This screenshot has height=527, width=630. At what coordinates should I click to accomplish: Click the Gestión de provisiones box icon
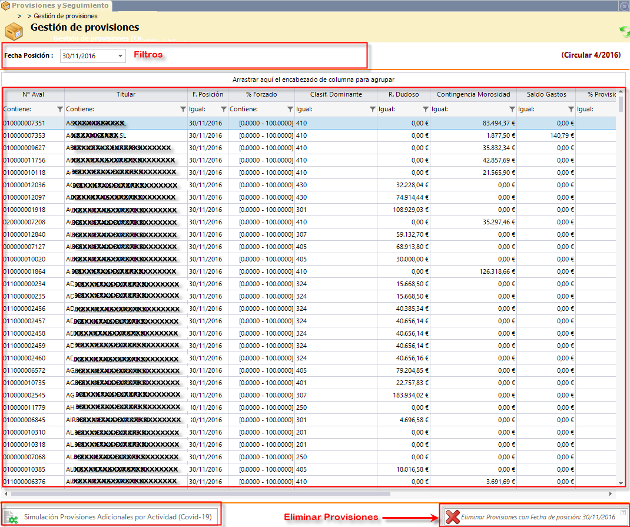pyautogui.click(x=14, y=31)
